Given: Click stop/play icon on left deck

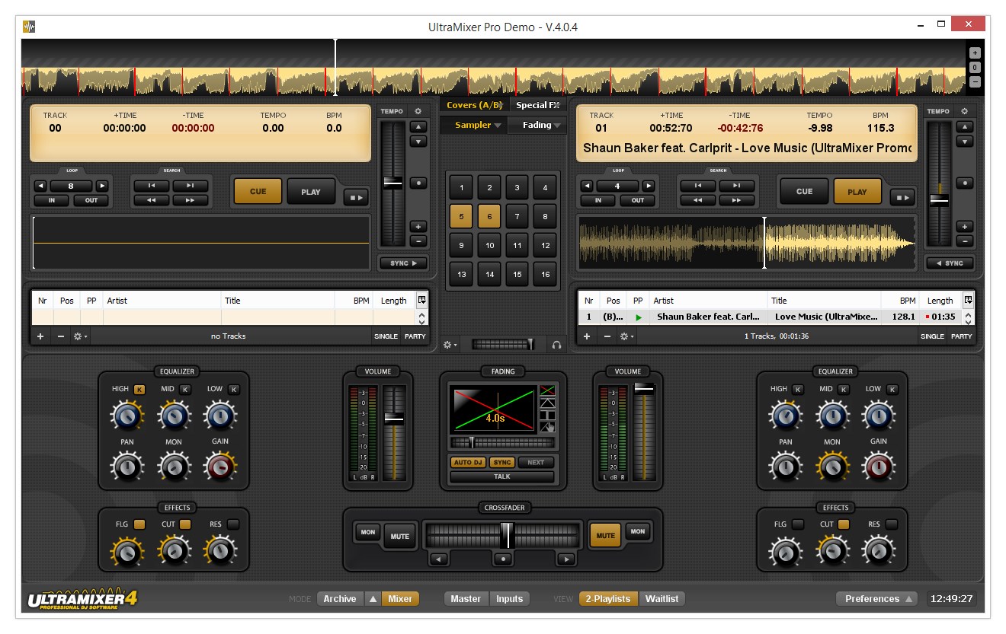Looking at the screenshot, I should pyautogui.click(x=356, y=197).
